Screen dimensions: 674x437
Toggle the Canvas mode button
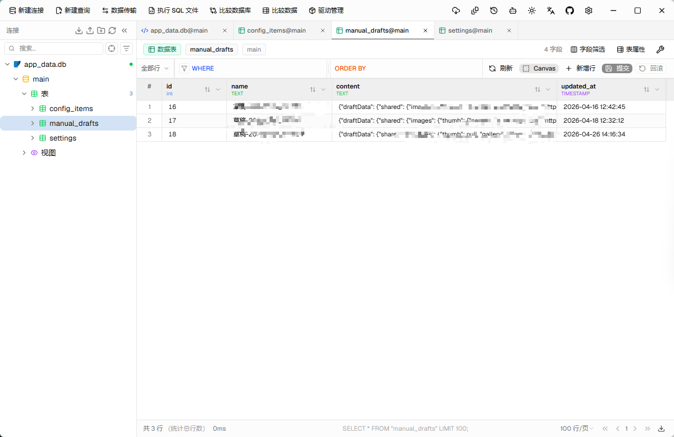[539, 68]
